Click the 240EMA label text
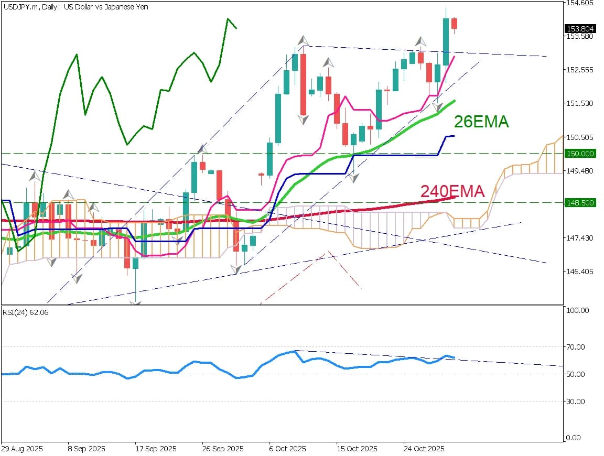Viewport: 604px width, 456px height. (452, 191)
